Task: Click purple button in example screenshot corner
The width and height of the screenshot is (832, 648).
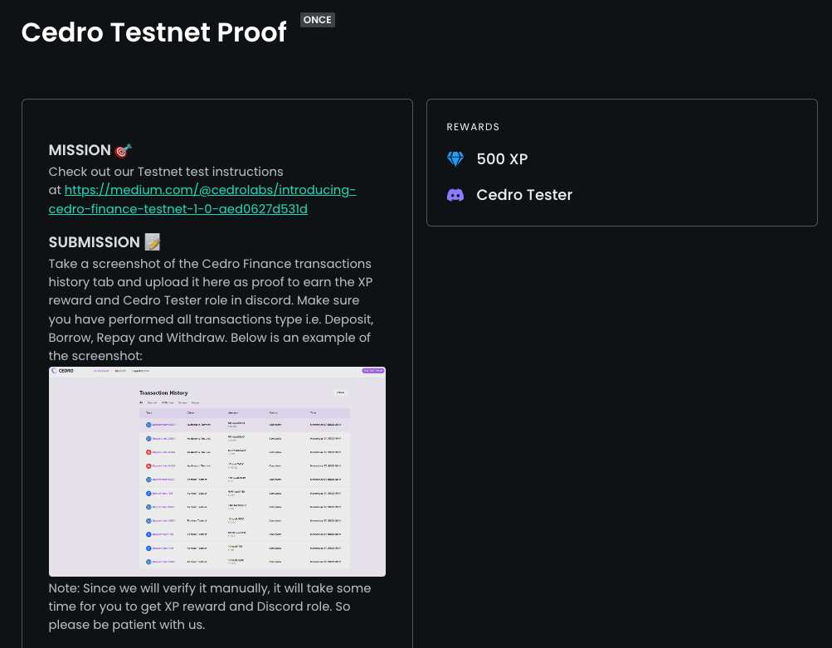Action: 373,370
